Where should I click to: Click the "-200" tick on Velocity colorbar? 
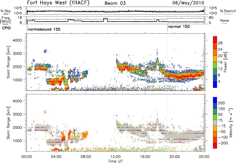[223, 143]
